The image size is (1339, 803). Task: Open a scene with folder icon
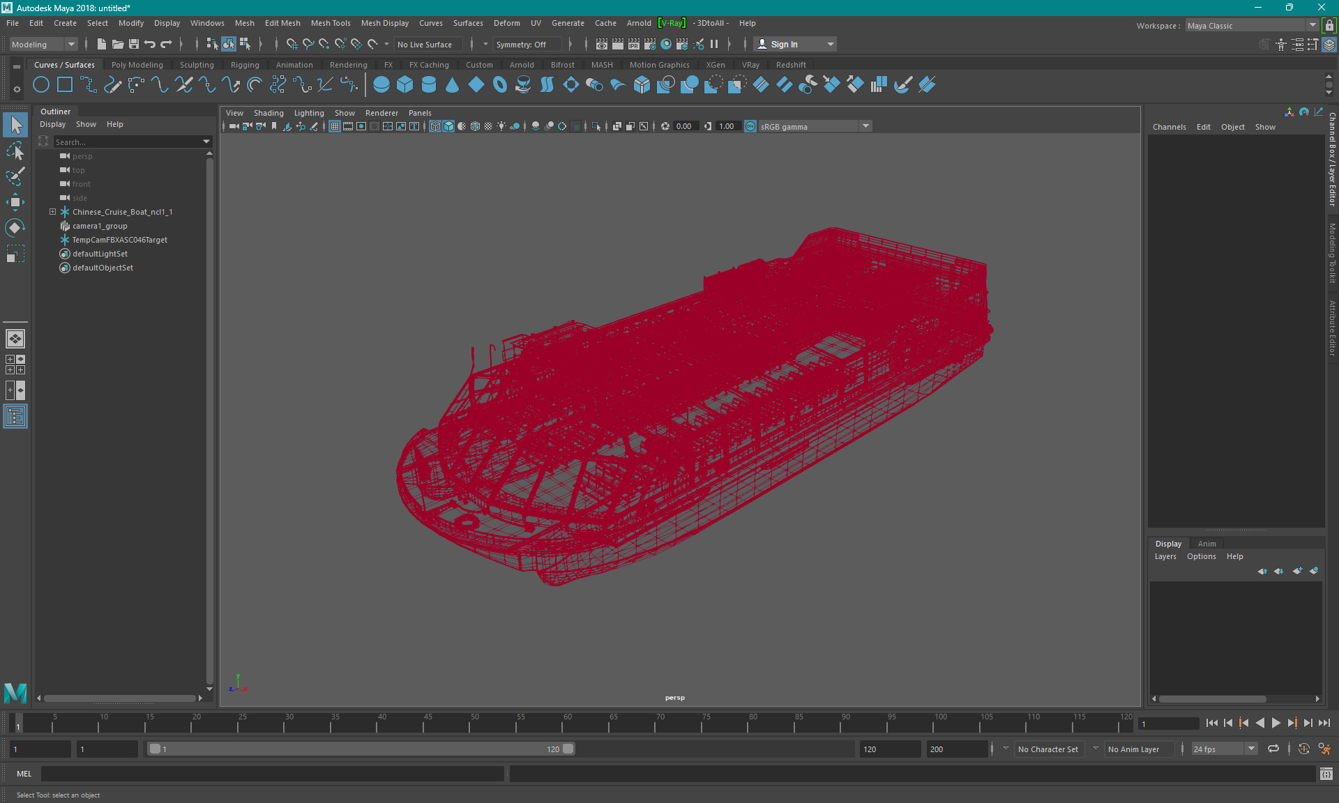118,44
